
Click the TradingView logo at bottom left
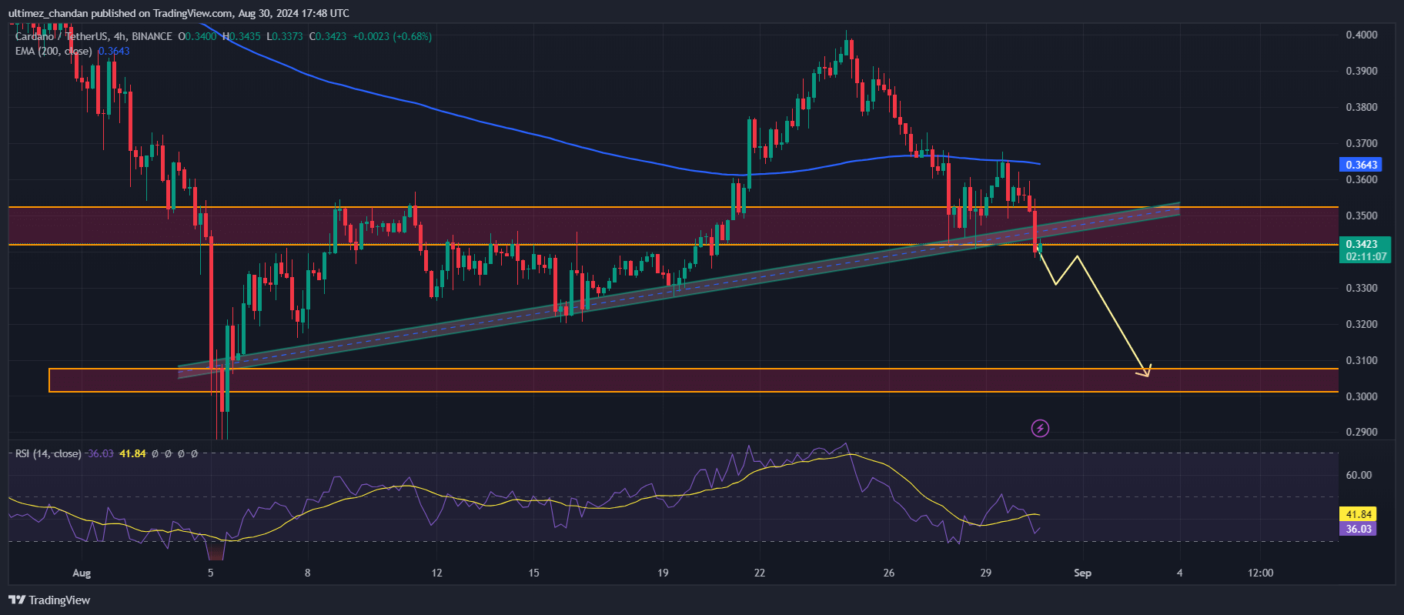pos(49,600)
